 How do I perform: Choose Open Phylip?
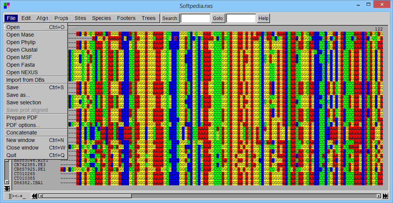tap(35, 42)
